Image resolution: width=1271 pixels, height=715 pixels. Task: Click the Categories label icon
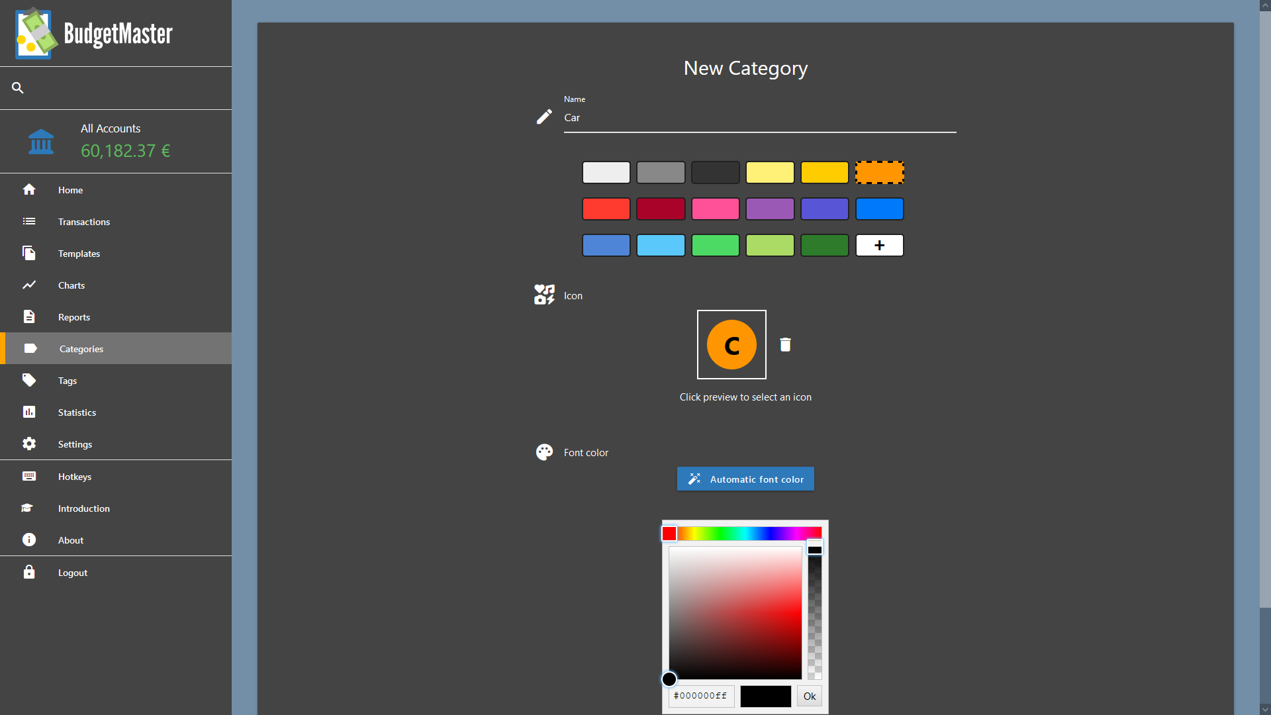pos(30,348)
